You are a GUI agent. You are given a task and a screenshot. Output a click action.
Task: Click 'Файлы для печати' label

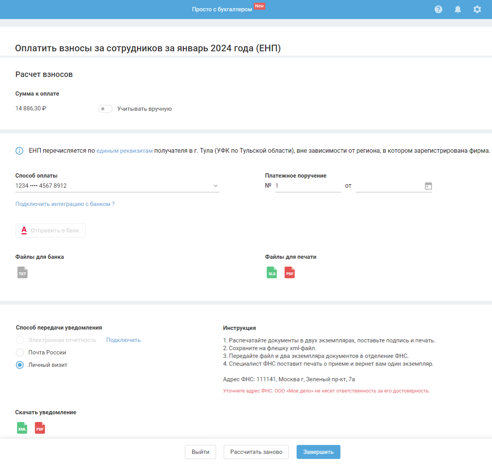(291, 257)
